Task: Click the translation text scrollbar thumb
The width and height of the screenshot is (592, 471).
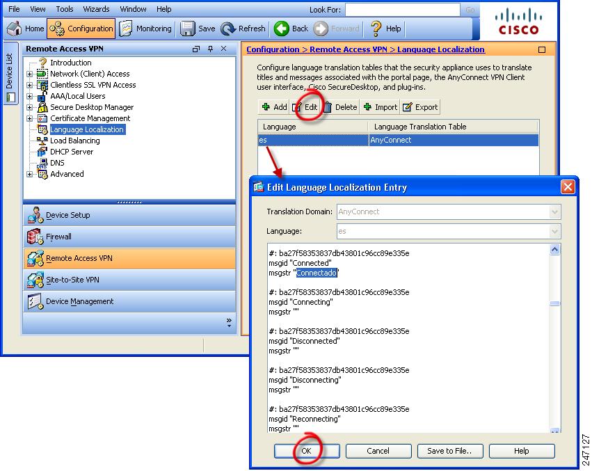Action: 554,303
